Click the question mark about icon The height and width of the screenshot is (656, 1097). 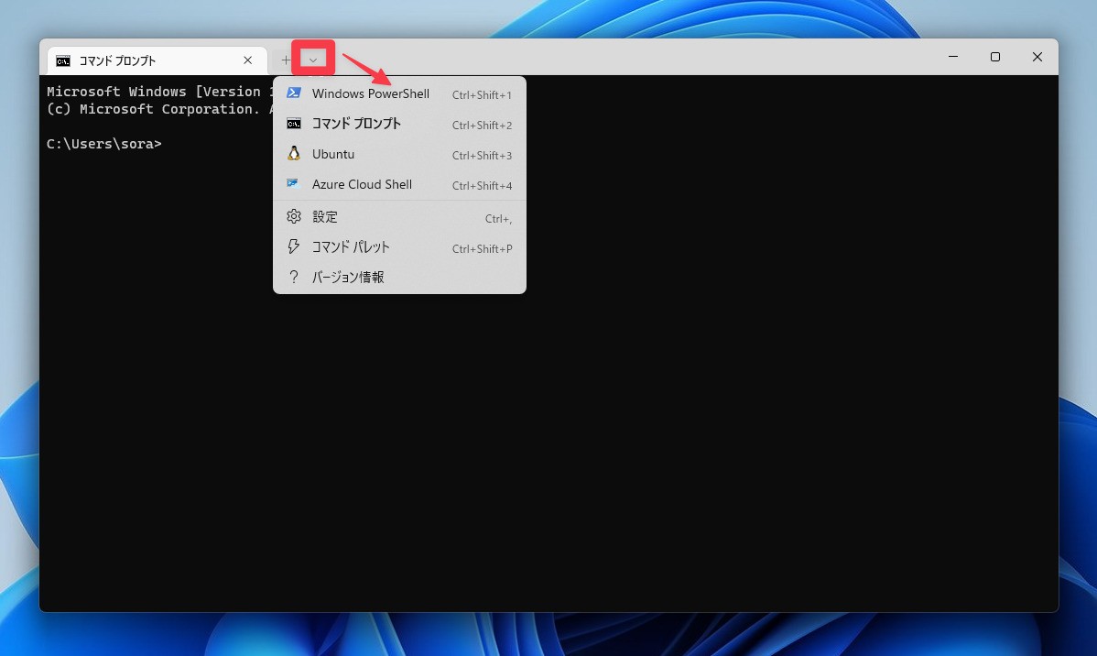tap(294, 278)
